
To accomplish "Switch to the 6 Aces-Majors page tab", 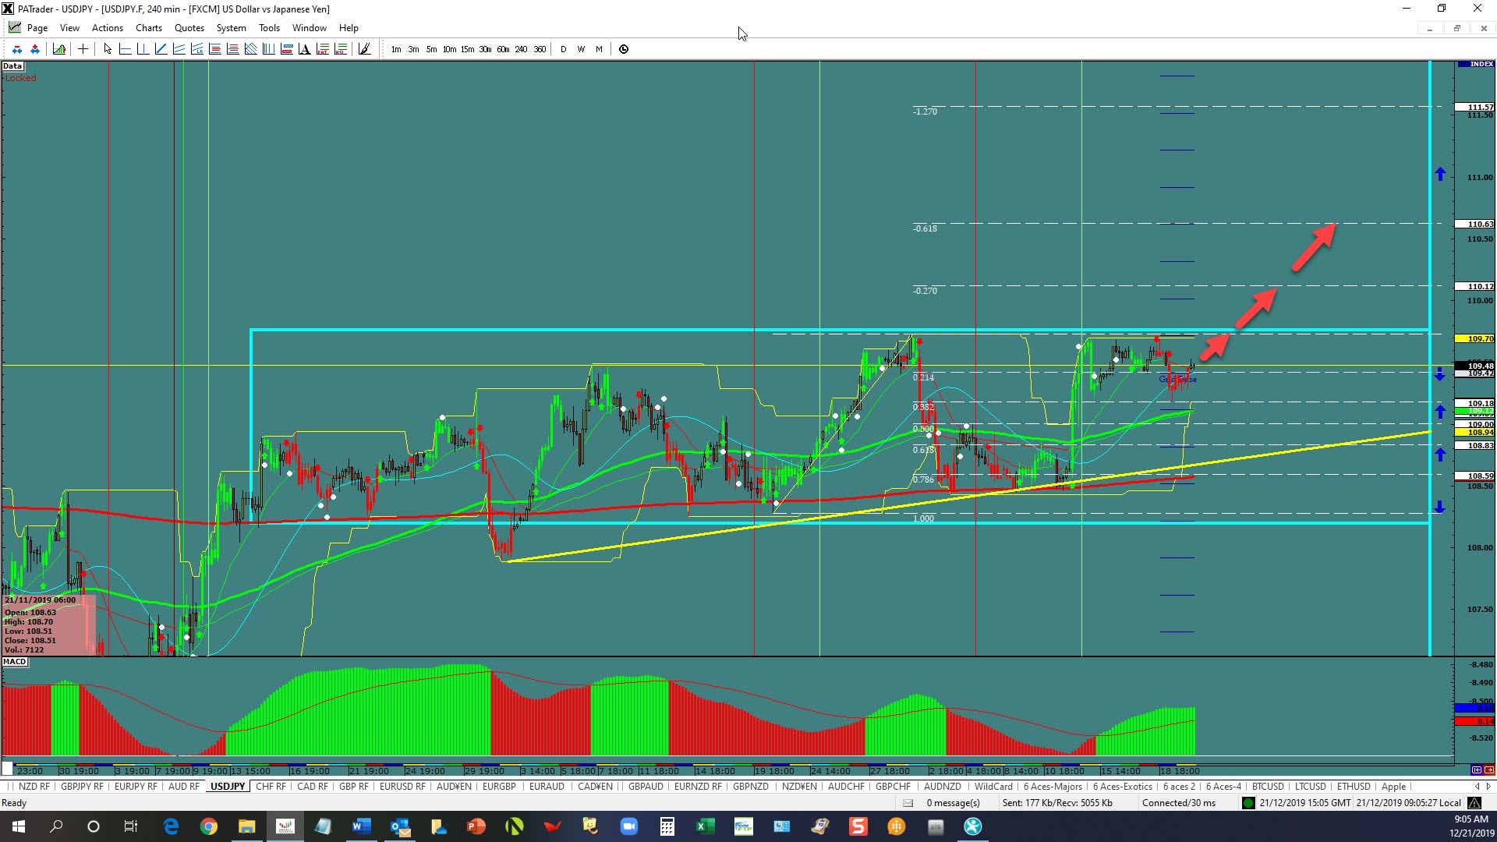I will coord(1053,787).
